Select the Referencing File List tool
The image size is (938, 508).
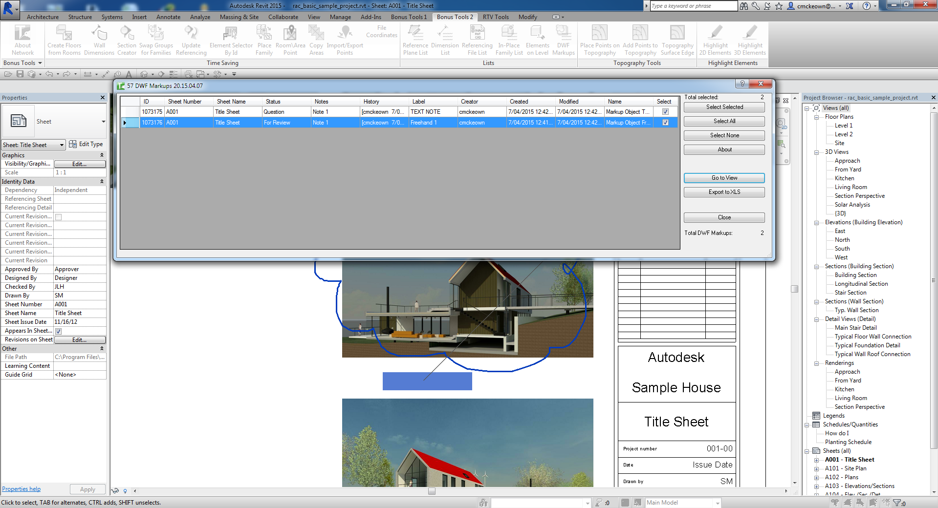tap(477, 40)
